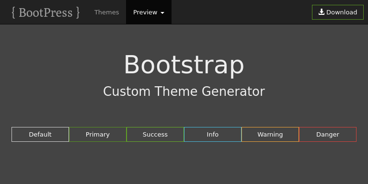368x184 pixels.
Task: Select the Info button
Action: (213, 135)
